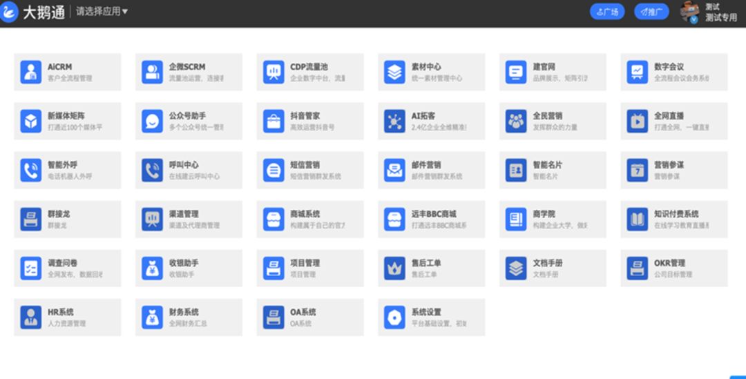The height and width of the screenshot is (379, 746).
Task: Click the 大鹅通 brand name text
Action: (x=44, y=12)
